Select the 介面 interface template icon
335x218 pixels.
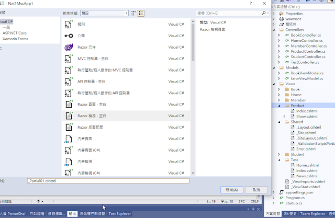pyautogui.click(x=69, y=36)
